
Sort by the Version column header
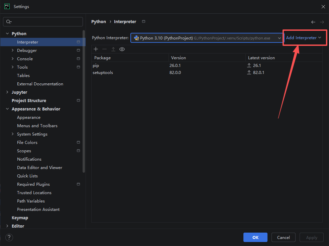point(207,58)
